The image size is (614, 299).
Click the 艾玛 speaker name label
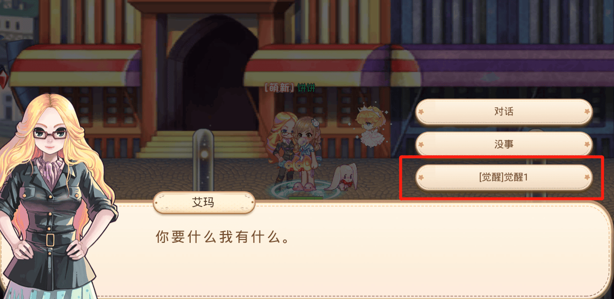(204, 202)
